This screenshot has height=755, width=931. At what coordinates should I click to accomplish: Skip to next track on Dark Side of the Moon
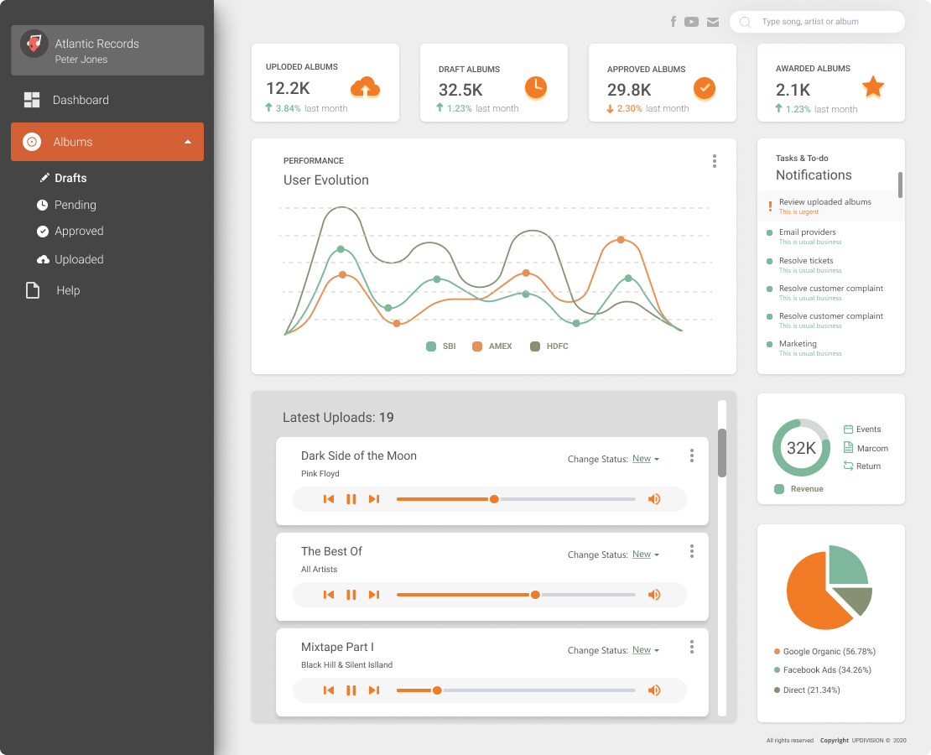(x=374, y=499)
